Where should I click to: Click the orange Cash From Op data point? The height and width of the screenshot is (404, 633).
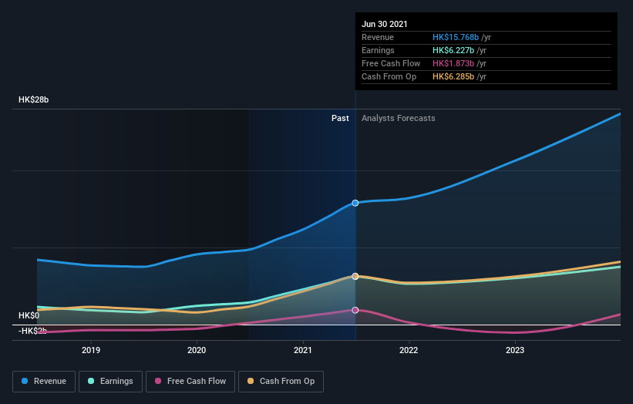(x=355, y=277)
